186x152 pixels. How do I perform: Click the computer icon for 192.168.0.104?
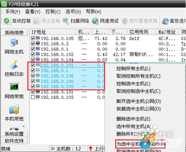(38, 59)
